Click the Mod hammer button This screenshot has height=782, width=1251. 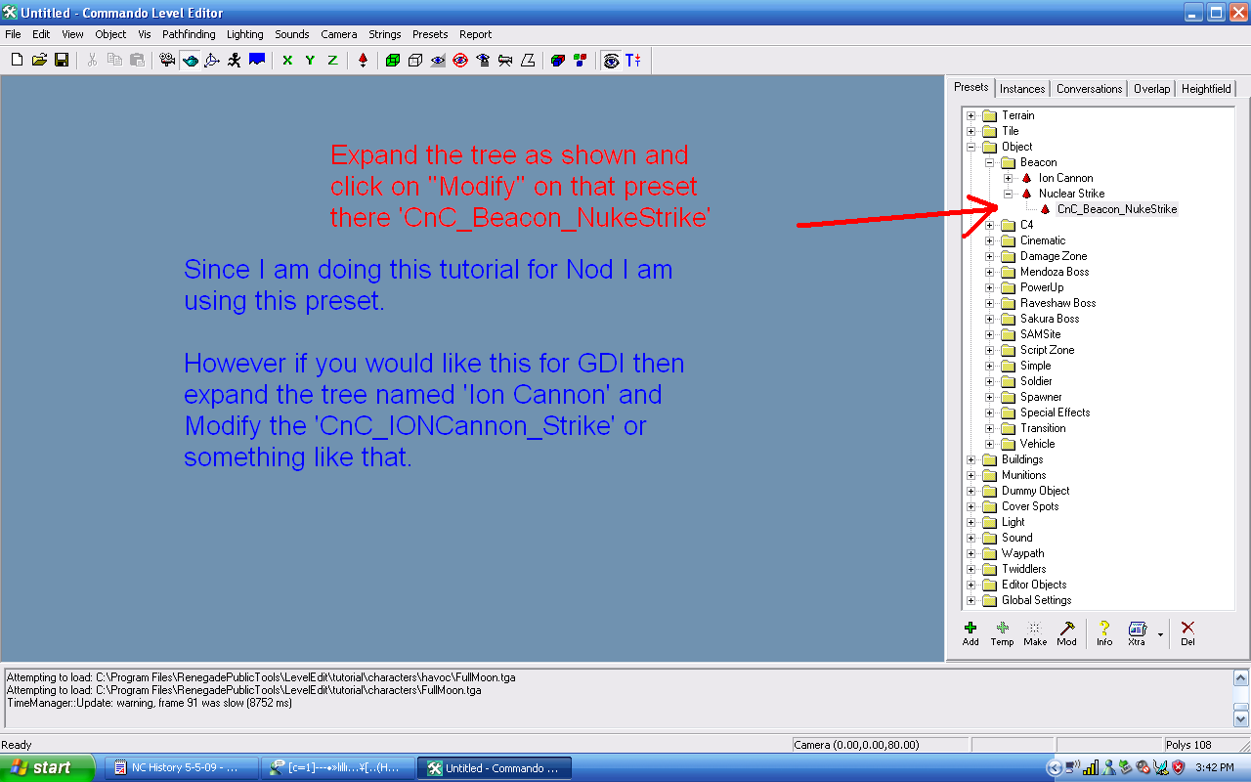pos(1067,632)
